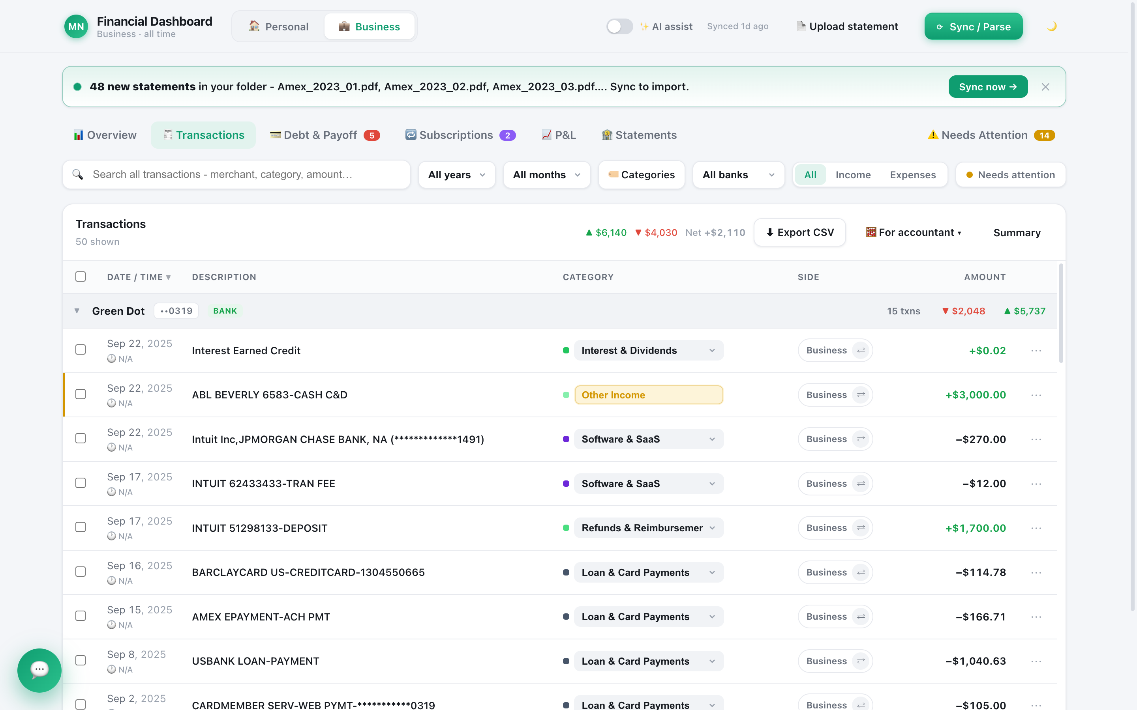Open the P&L tab
This screenshot has height=710, width=1137.
[x=559, y=135]
